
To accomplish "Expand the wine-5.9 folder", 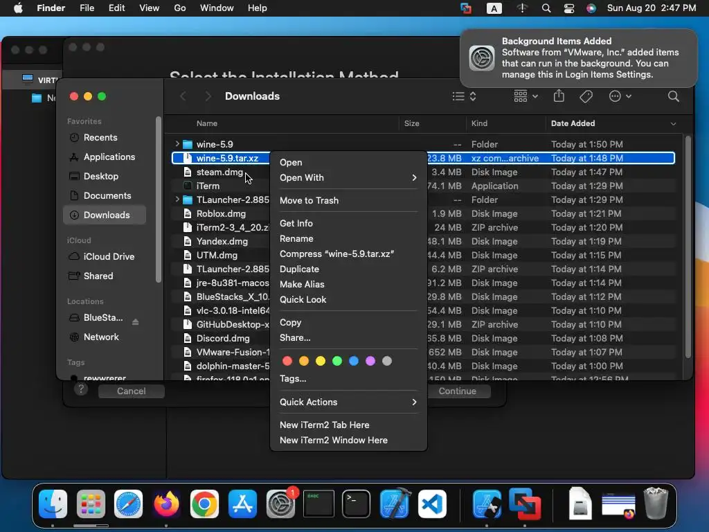I will (x=177, y=144).
